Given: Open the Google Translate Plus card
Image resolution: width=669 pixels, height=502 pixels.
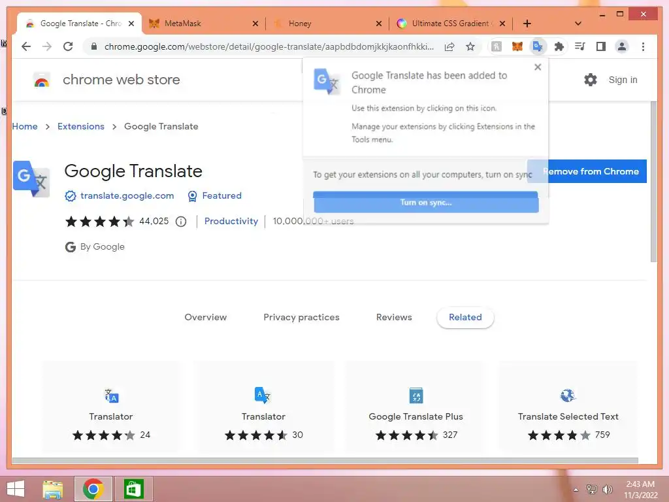Looking at the screenshot, I should point(416,407).
